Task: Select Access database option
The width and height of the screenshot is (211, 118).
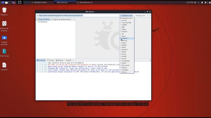Action: [x=127, y=20]
